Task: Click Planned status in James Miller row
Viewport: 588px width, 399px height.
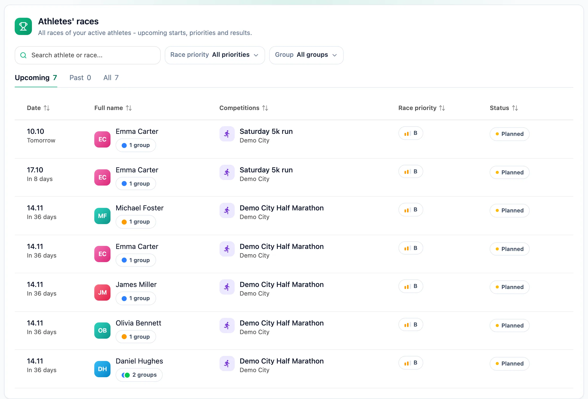Action: point(509,287)
